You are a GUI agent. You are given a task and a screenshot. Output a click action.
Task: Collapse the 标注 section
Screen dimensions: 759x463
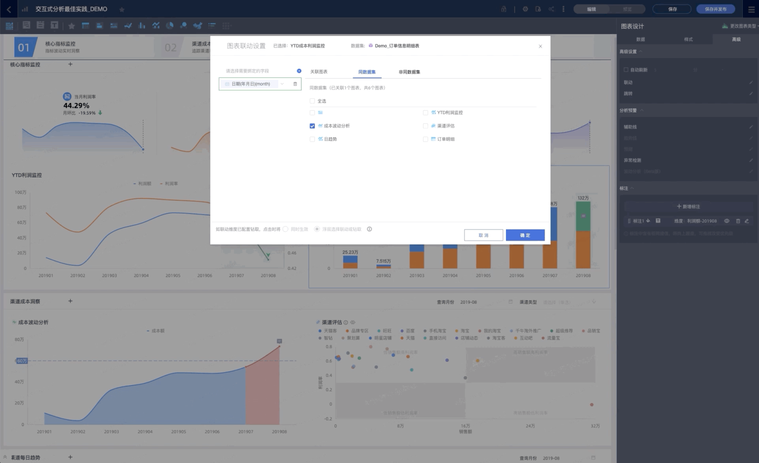632,188
